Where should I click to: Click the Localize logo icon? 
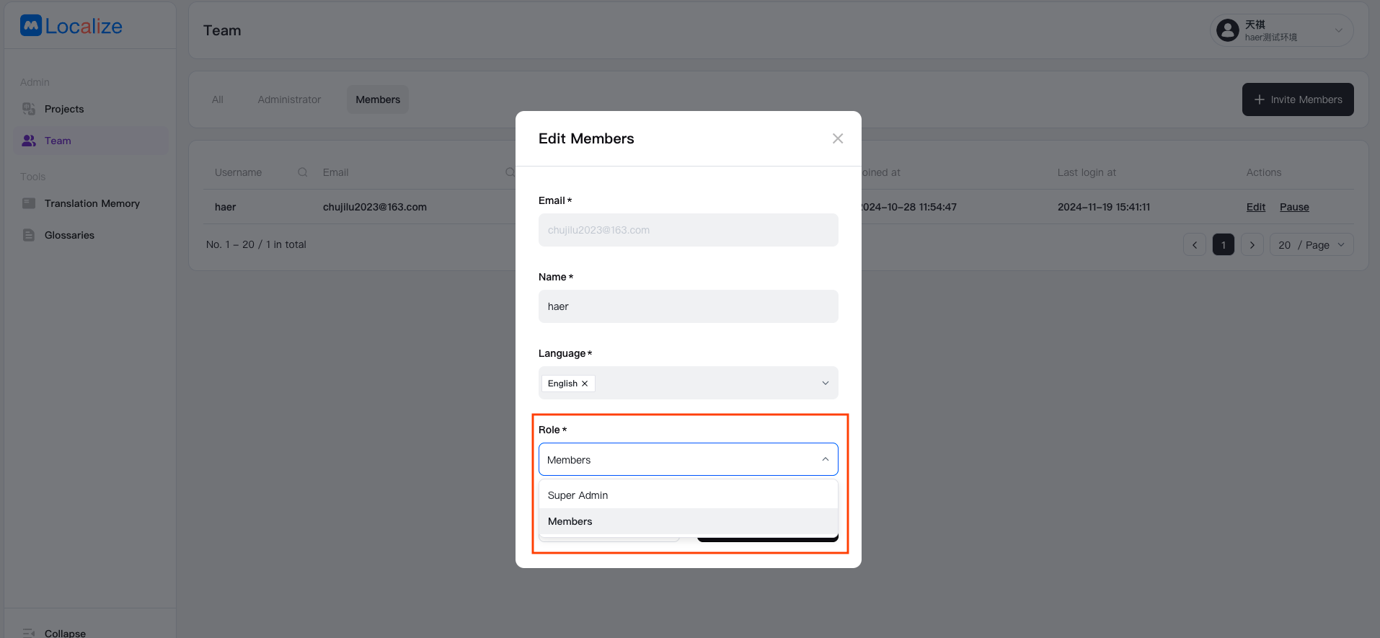coord(31,26)
